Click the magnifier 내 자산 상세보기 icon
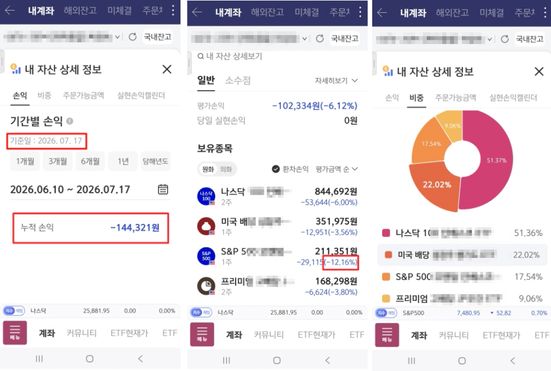Screen dimensions: 551x371 (200, 56)
